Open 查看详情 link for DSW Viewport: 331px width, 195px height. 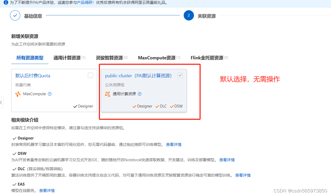227,160
